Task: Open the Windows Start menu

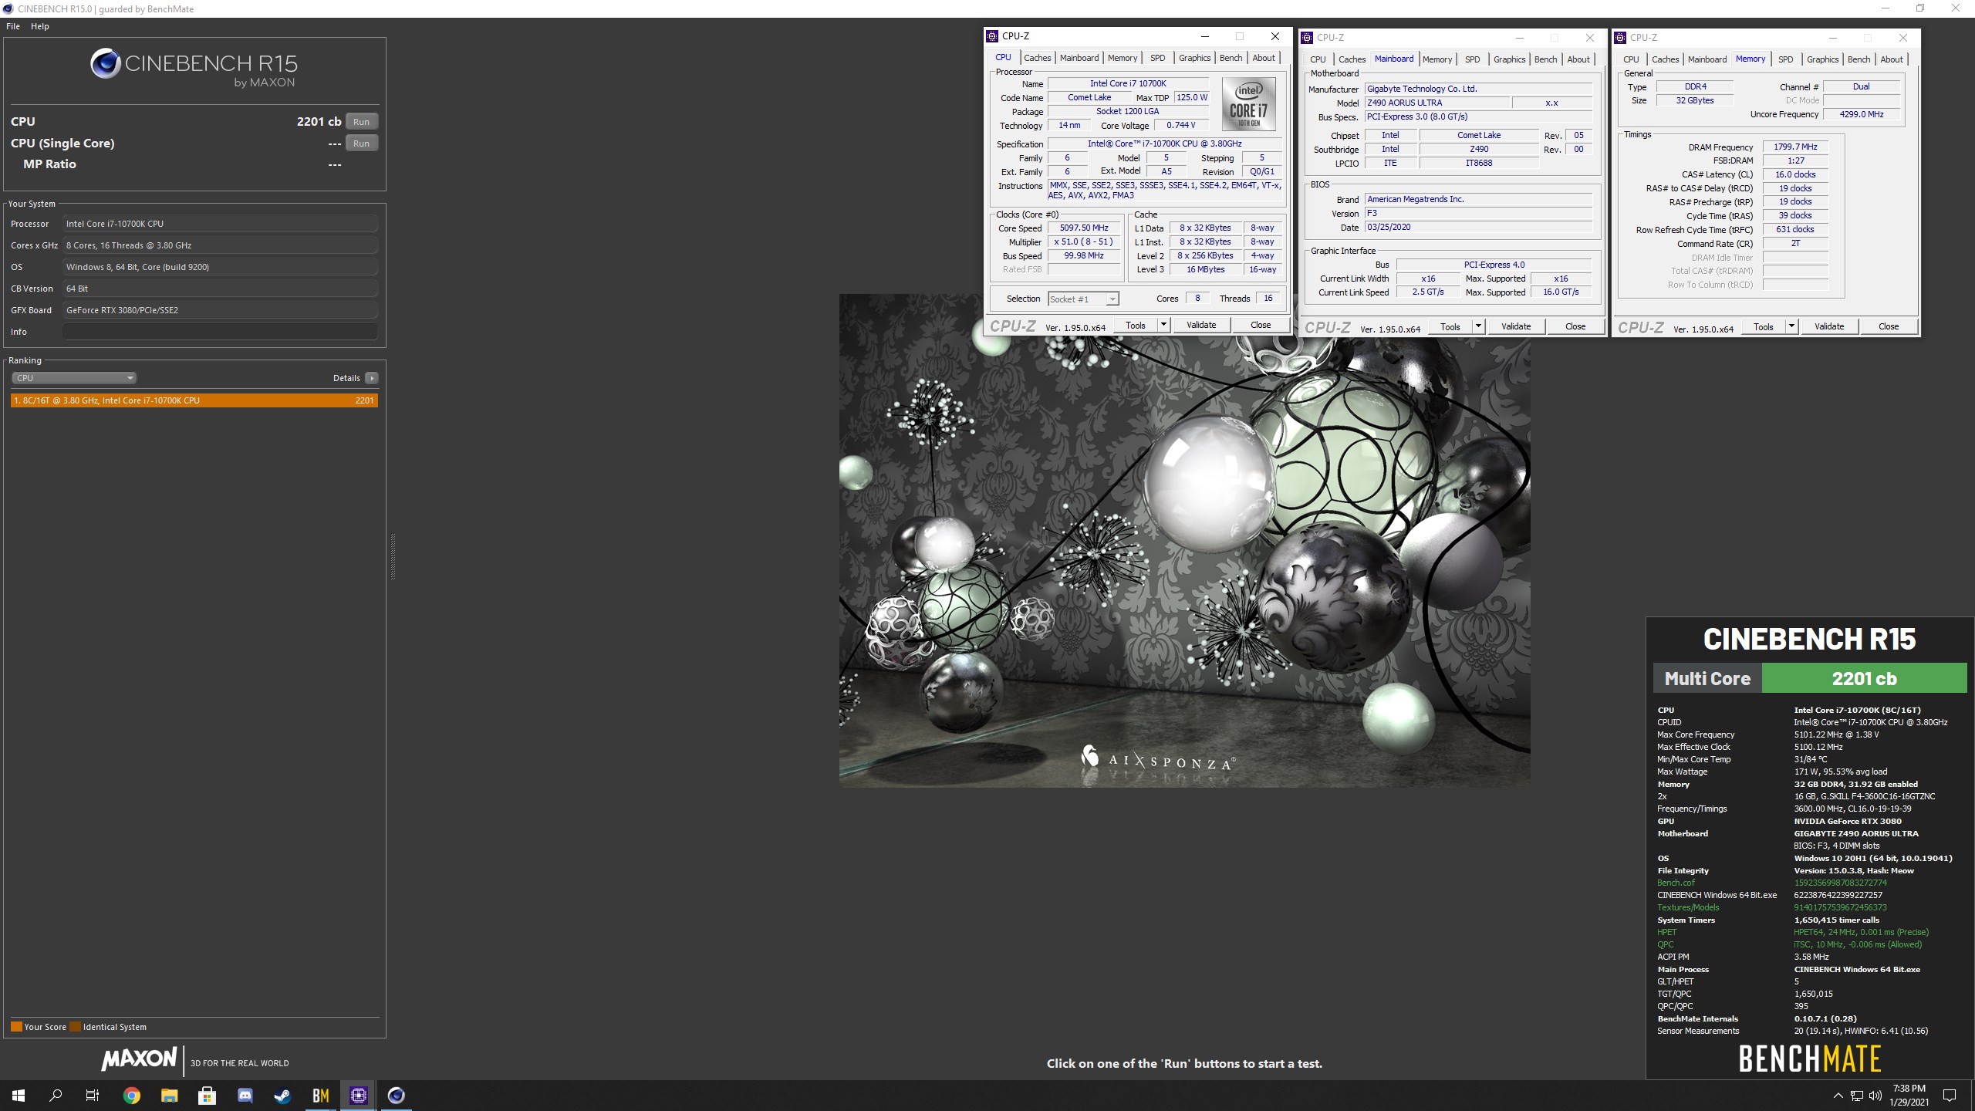Action: point(19,1095)
